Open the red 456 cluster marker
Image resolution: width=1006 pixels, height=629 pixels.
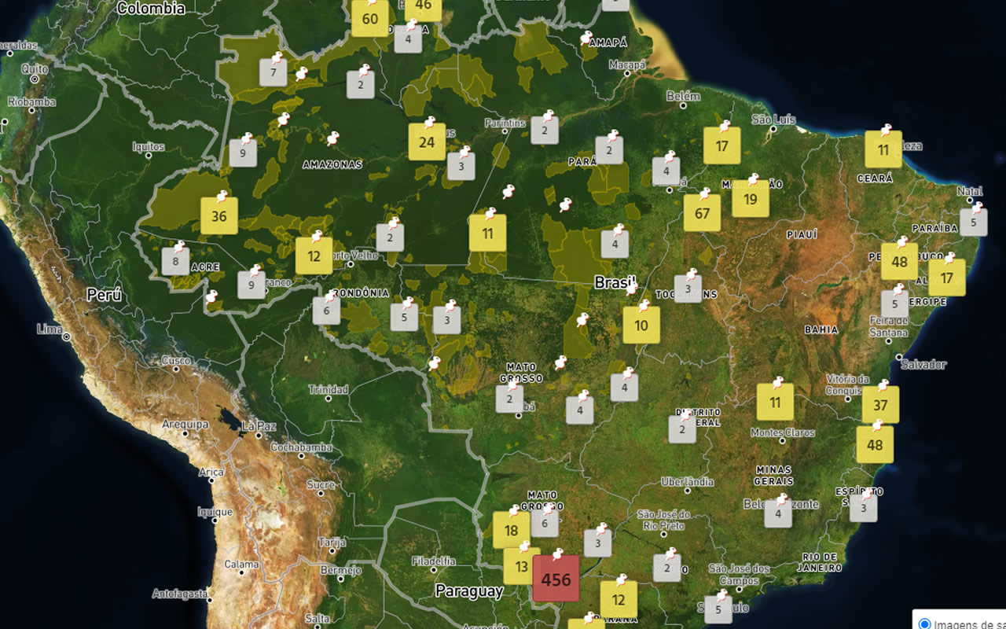point(556,579)
